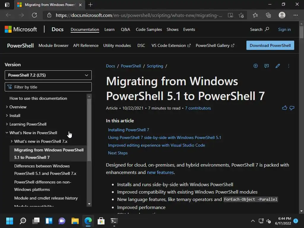This screenshot has width=304, height=228.
Task: Open the Favorites list icon
Action: pyautogui.click(x=255, y=15)
